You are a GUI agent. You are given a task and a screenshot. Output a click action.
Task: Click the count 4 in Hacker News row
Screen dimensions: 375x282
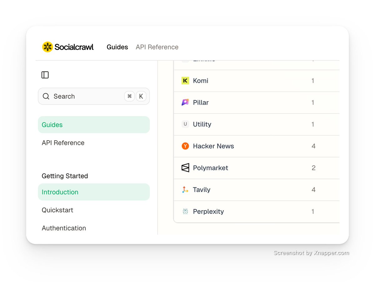[313, 146]
